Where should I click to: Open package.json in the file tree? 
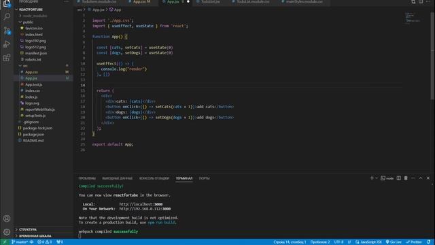pos(33,134)
